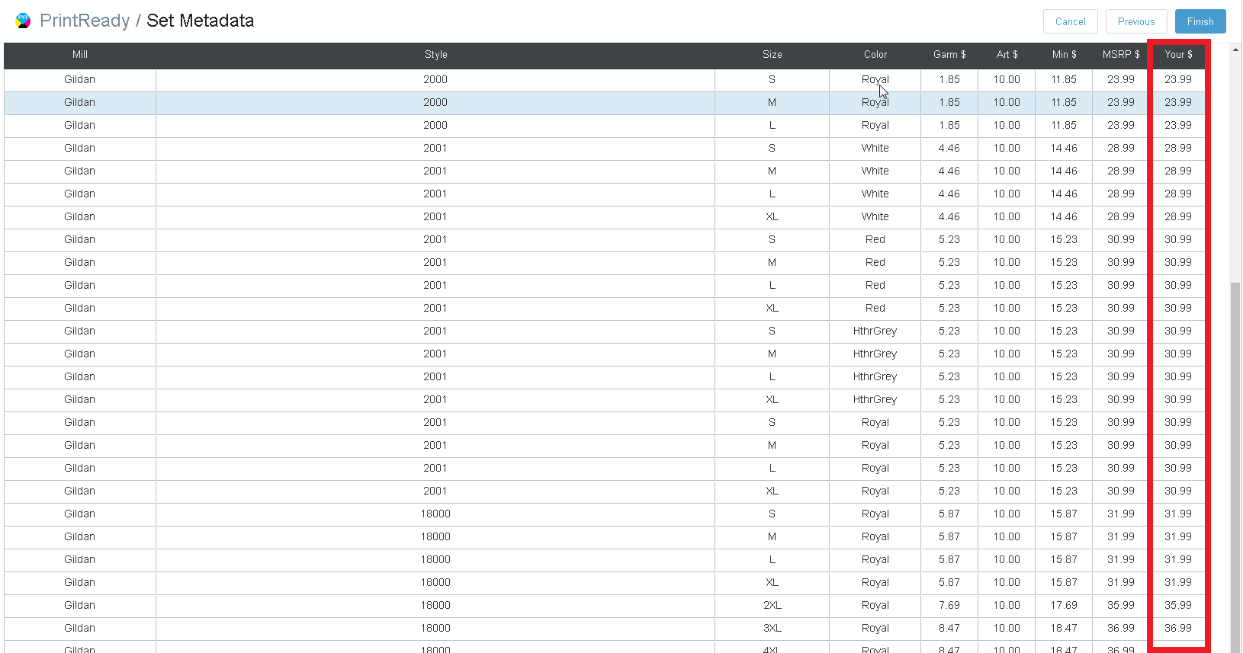Viewport: 1243px width, 653px height.
Task: Click Garm $ 1.85 in 2000 S row
Action: pos(949,79)
